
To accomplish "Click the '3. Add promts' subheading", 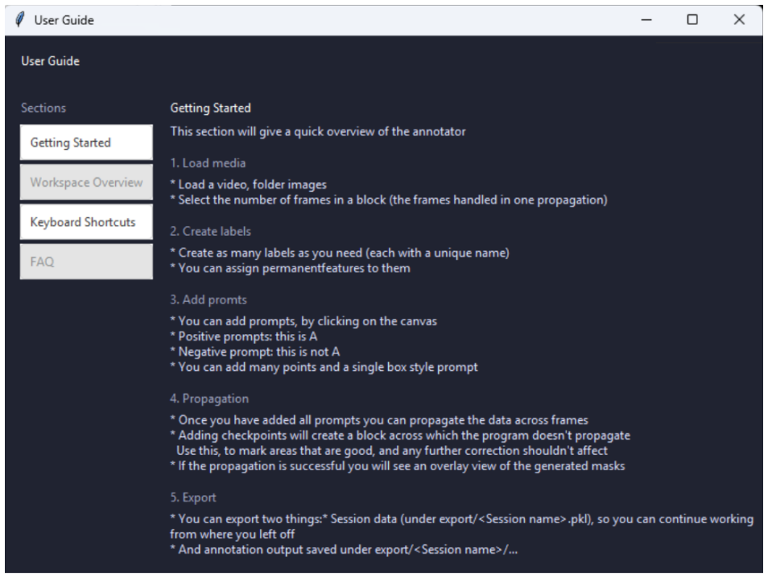I will coord(209,299).
